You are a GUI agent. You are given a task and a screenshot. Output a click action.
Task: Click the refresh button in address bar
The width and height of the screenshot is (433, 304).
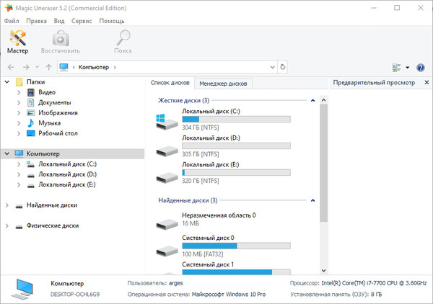(x=282, y=67)
